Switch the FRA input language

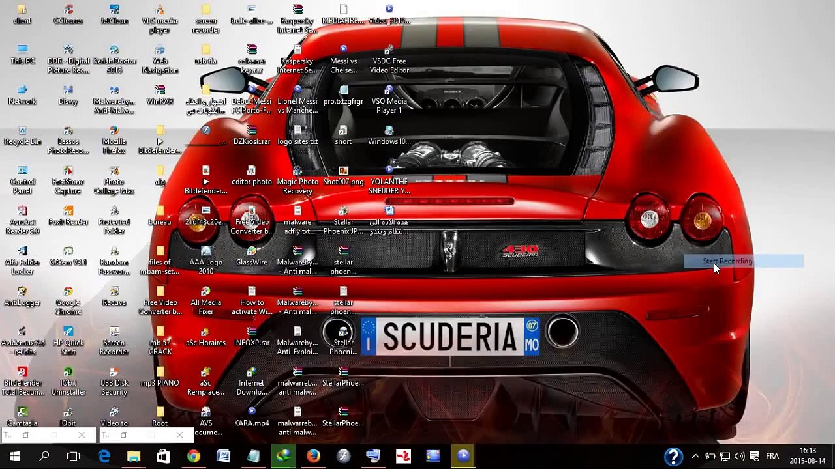(772, 457)
